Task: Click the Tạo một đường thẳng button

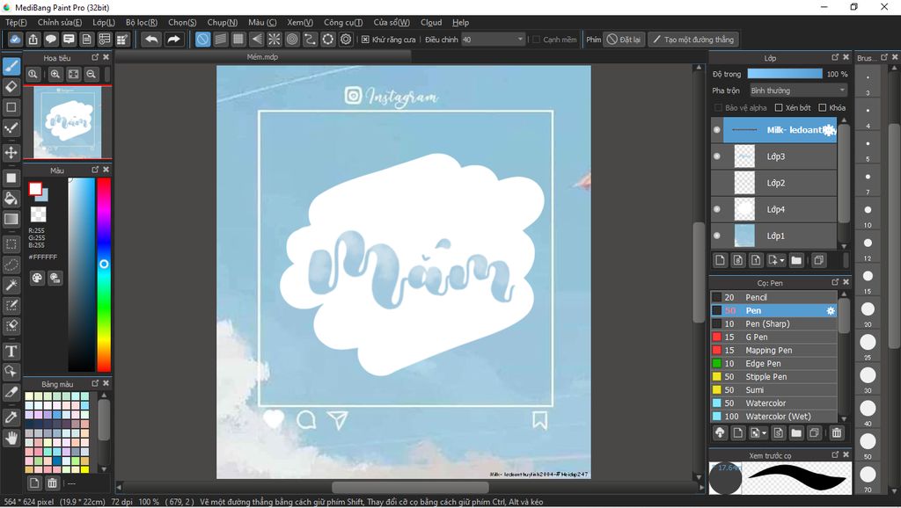Action: click(693, 40)
